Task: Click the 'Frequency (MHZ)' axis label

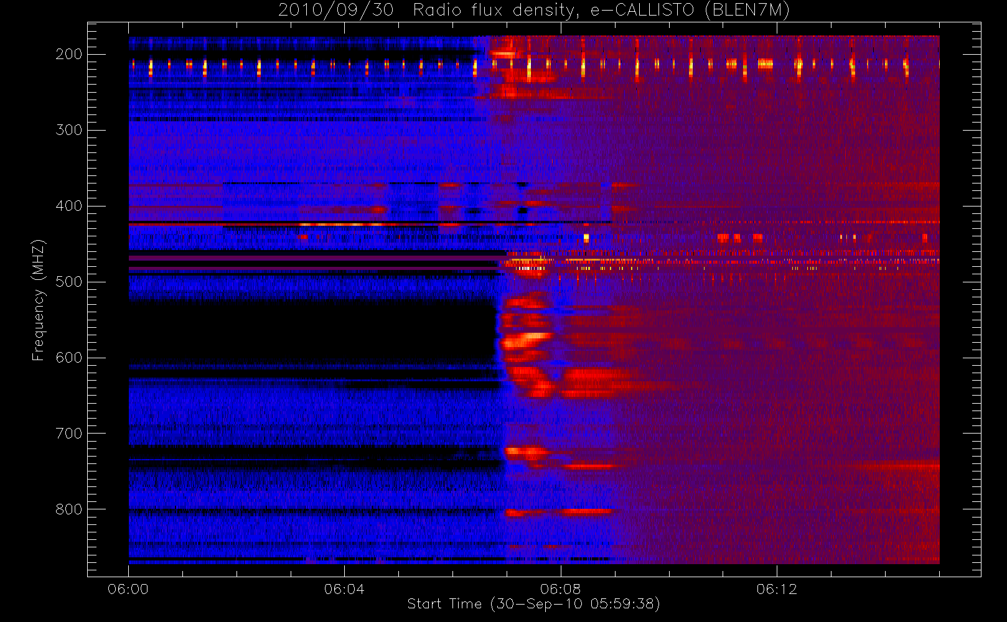Action: point(39,300)
